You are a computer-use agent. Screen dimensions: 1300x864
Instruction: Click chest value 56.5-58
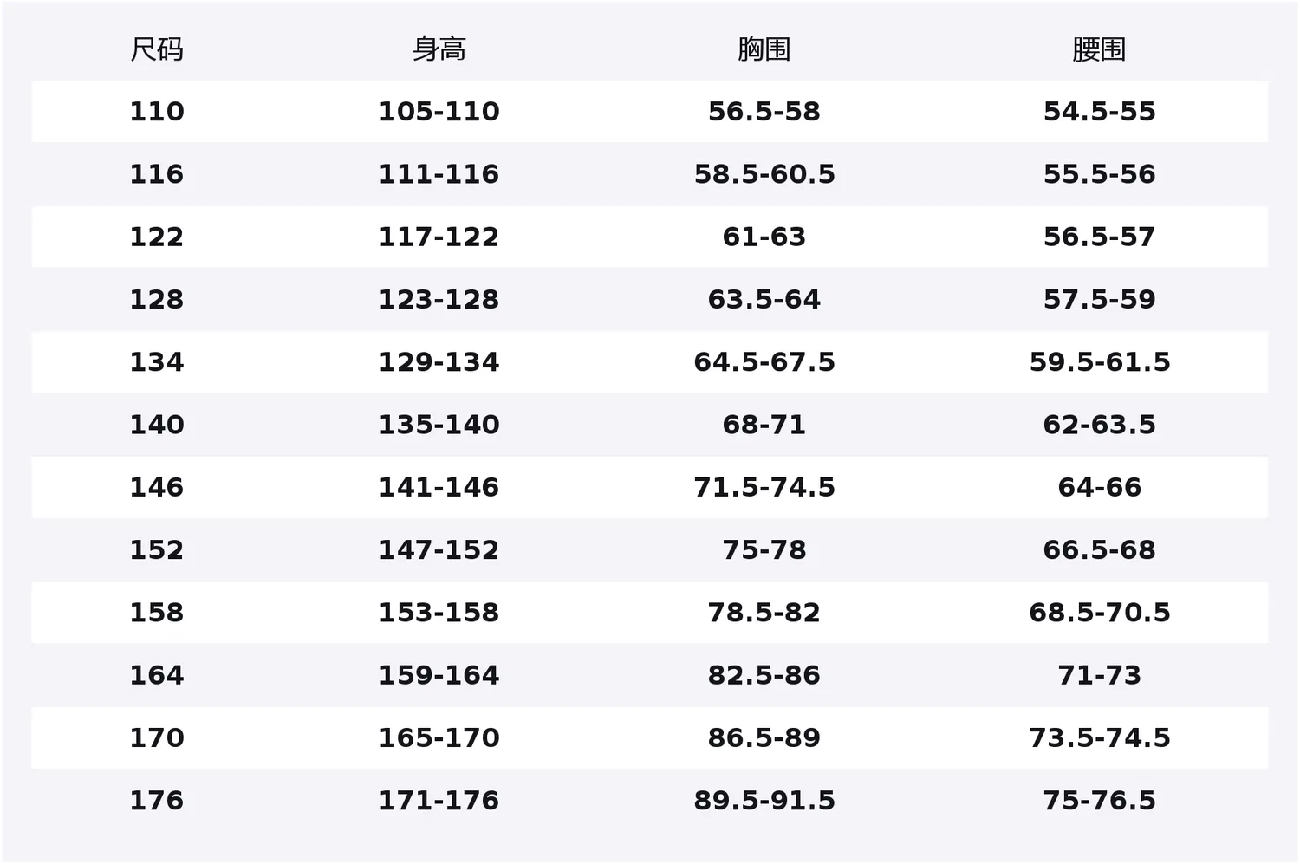[764, 112]
